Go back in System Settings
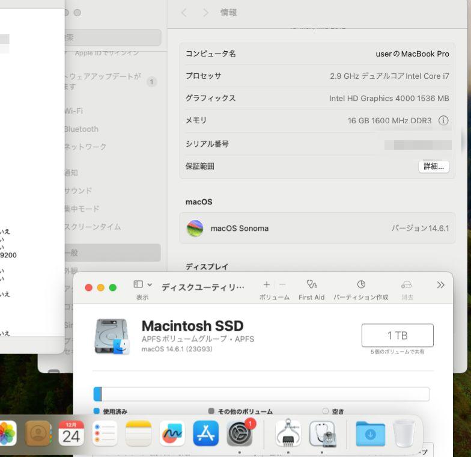Screen dimensions: 471x457 [184, 13]
